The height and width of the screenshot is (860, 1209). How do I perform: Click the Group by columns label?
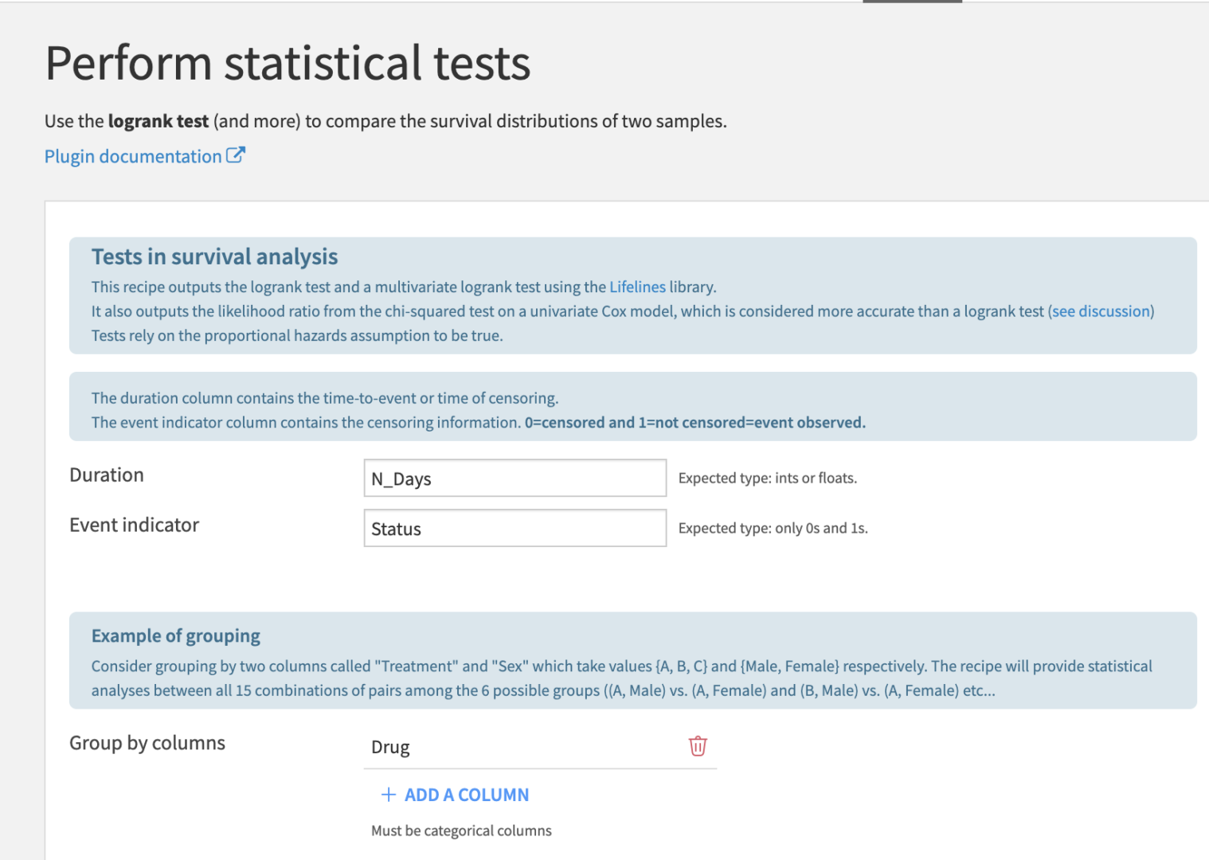[147, 742]
